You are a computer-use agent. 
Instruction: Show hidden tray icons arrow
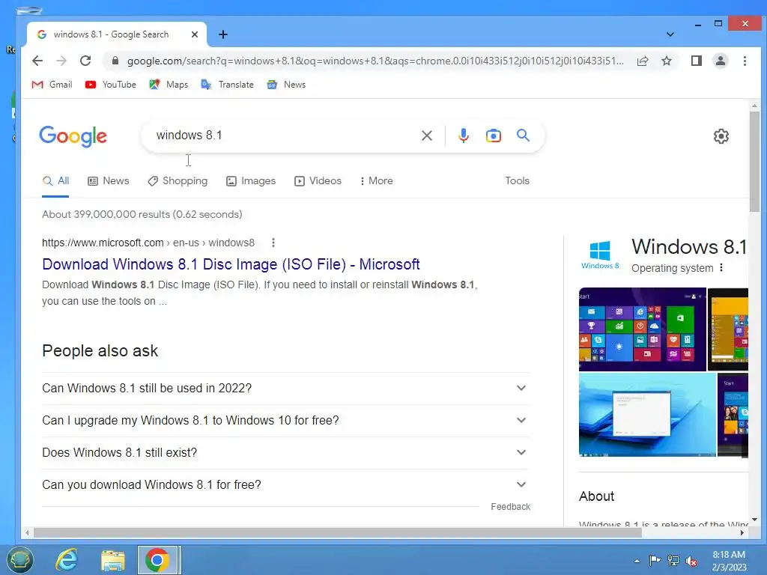coord(637,561)
